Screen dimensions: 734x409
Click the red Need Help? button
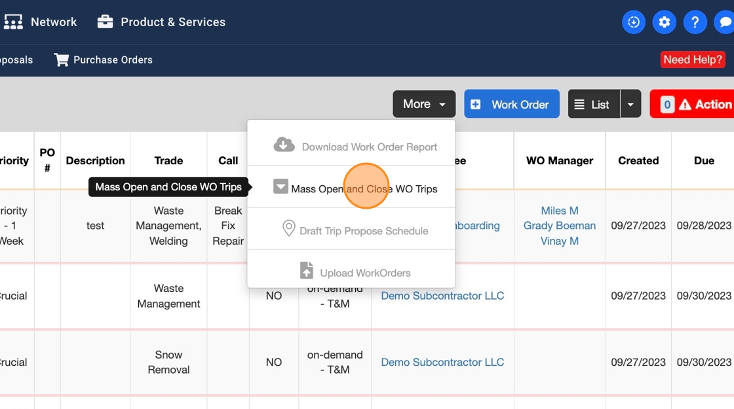(692, 60)
